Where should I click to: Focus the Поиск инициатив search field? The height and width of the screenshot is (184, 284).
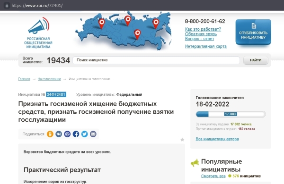(x=156, y=60)
